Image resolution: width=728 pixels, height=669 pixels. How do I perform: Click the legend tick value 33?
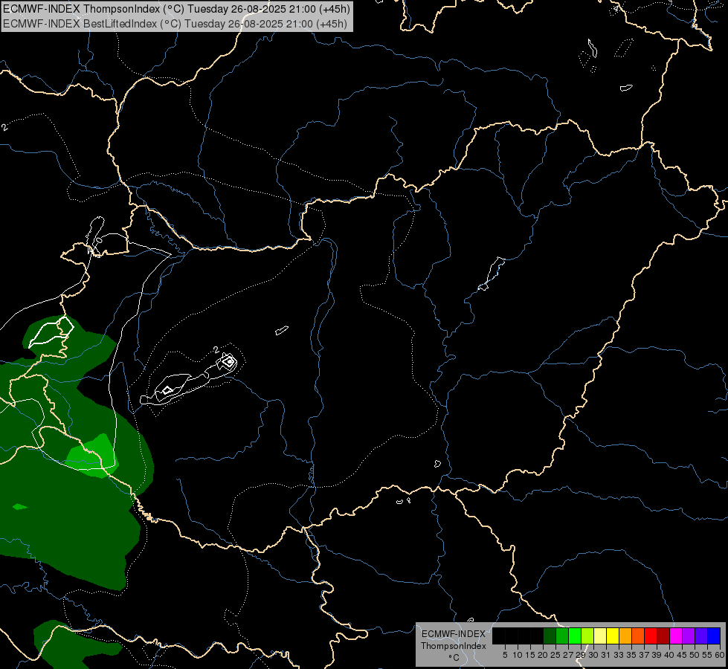coord(619,655)
